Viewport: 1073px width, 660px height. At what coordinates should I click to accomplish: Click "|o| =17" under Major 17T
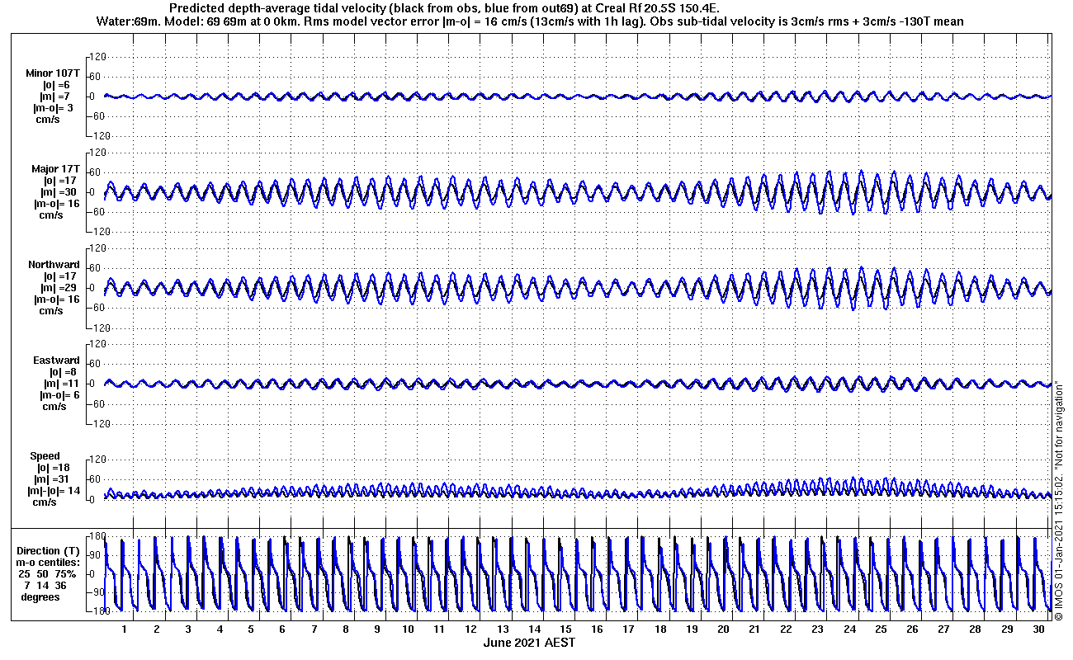(60, 180)
